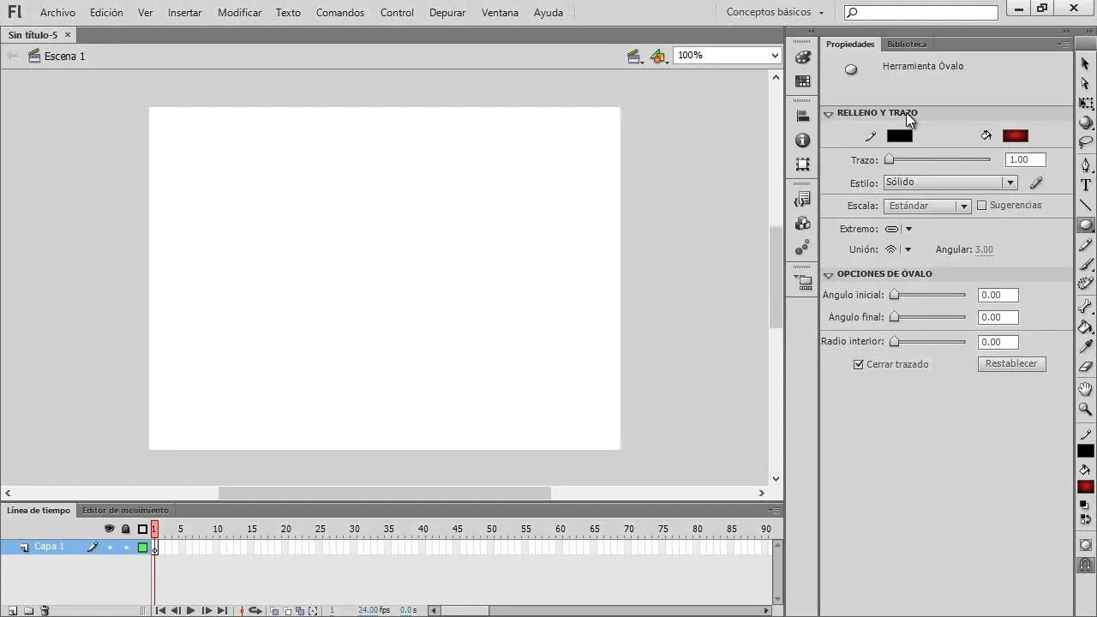Select the Pen tool

tap(1085, 165)
